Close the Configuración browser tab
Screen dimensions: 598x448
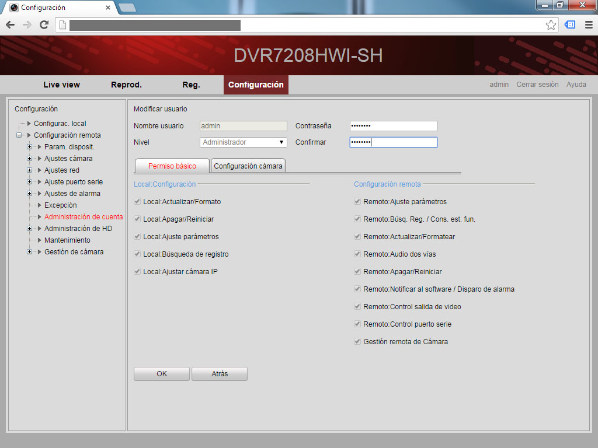click(x=108, y=7)
